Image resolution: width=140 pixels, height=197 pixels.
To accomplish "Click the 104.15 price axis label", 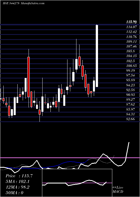I will (x=131, y=56).
